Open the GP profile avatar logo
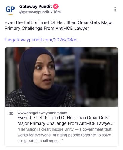This screenshot has width=123, height=150. [x=10, y=10]
